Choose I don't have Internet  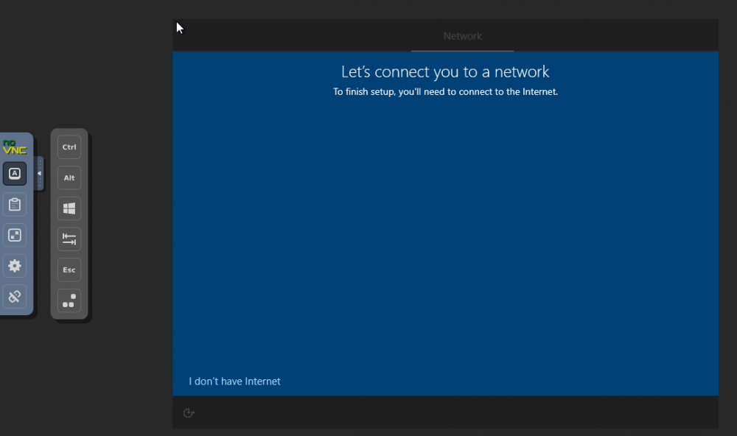234,381
